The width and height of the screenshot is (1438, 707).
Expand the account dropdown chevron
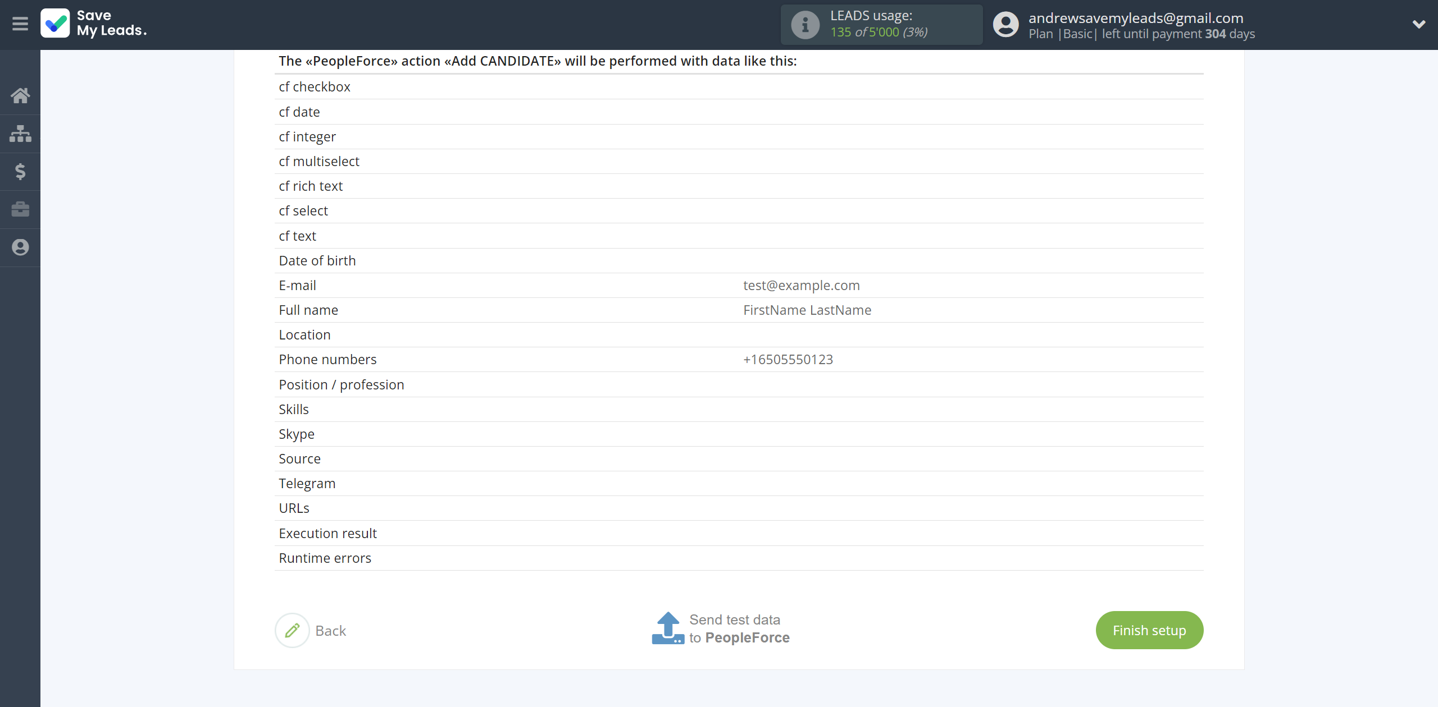pos(1418,24)
